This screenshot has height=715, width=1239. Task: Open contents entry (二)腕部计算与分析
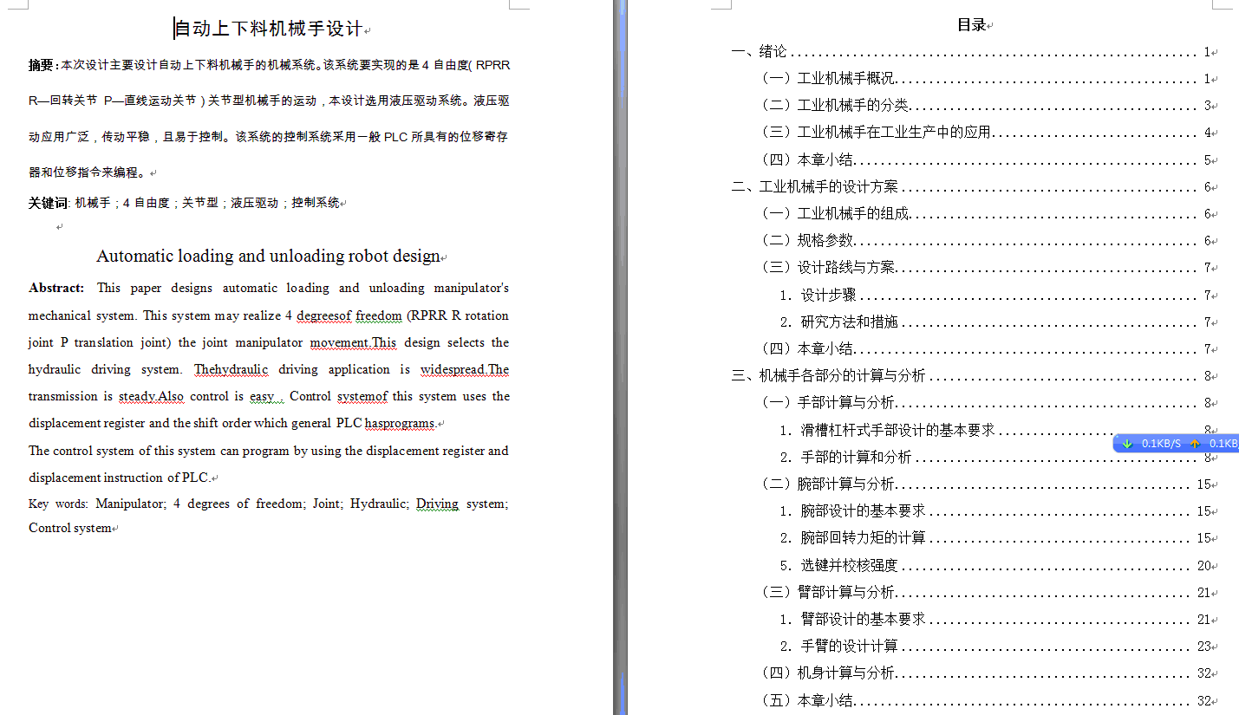986,484
